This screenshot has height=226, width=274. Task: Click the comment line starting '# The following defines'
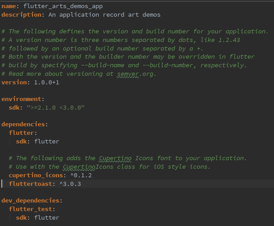coord(135,32)
